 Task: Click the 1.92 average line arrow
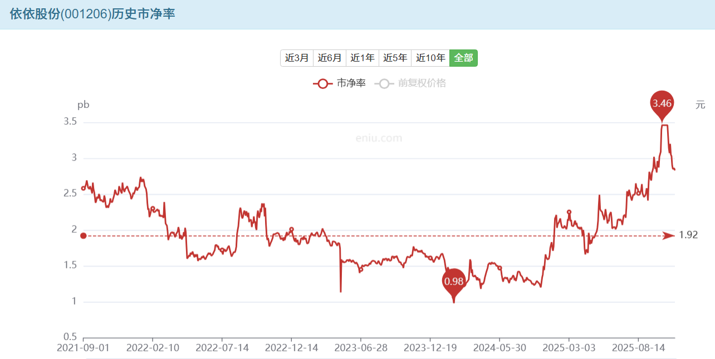[668, 236]
